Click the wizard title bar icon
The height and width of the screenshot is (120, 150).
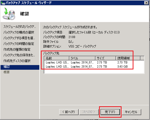(x=3, y=3)
